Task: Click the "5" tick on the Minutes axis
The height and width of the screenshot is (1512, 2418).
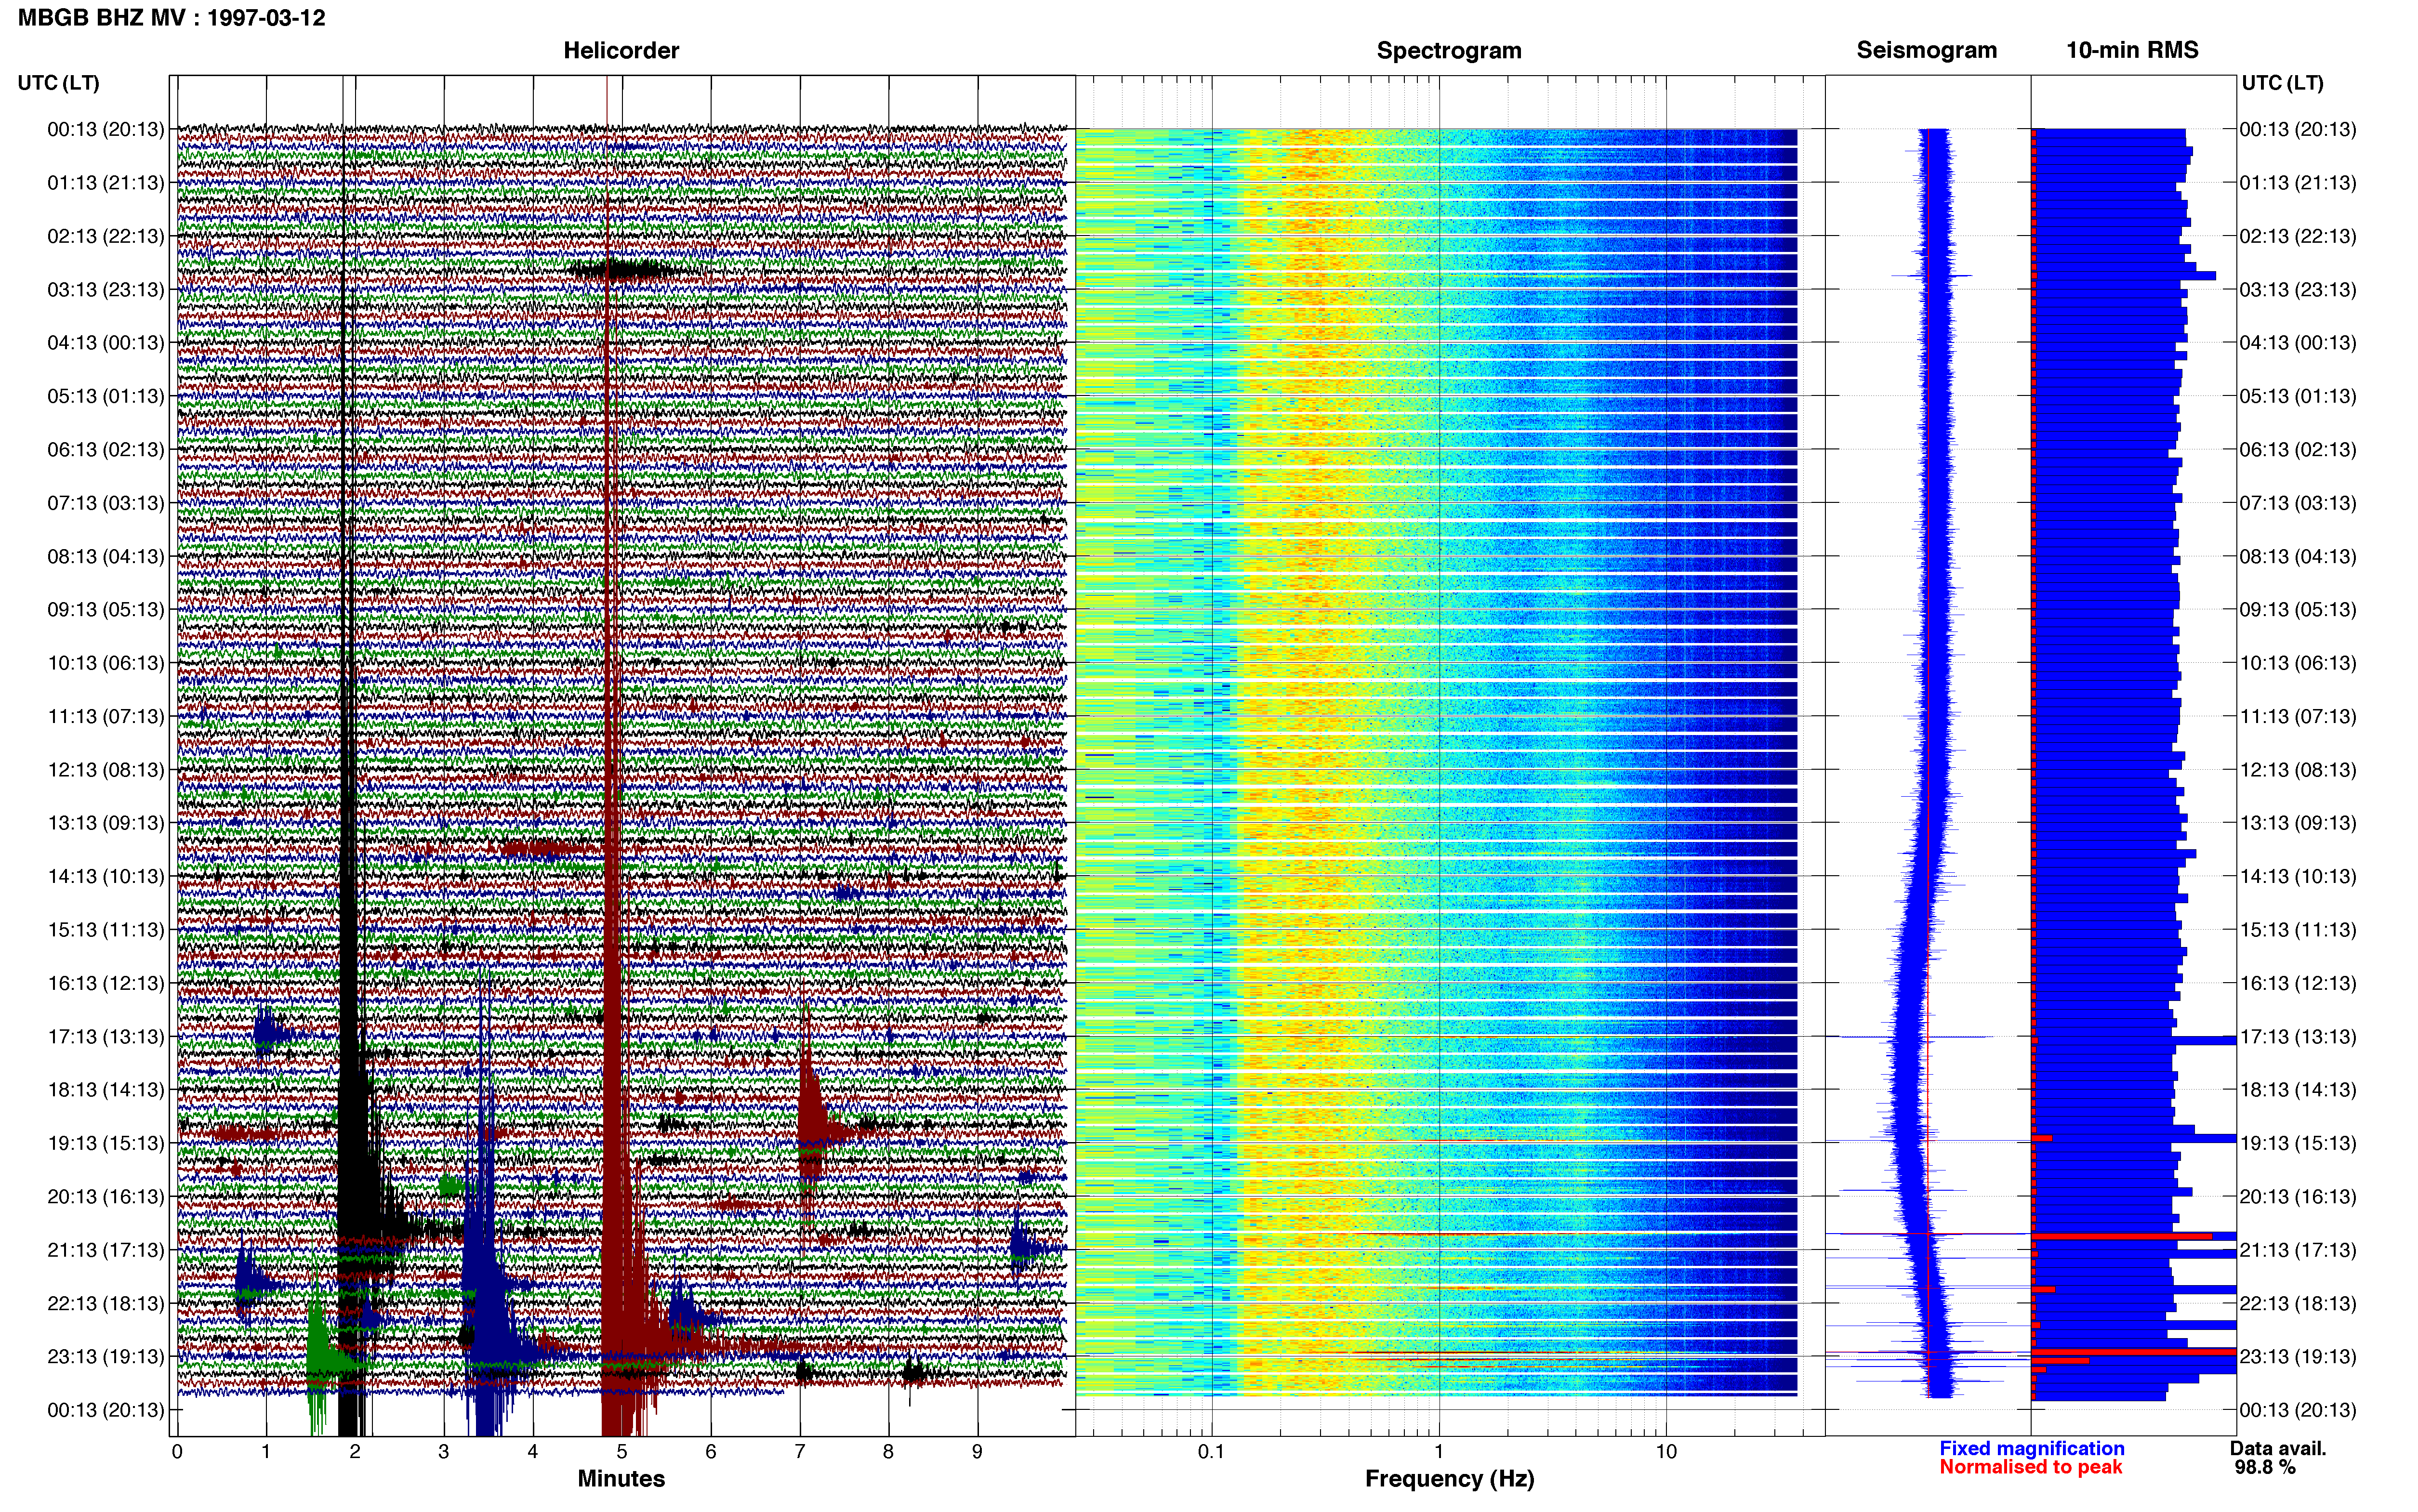Action: [x=622, y=1452]
